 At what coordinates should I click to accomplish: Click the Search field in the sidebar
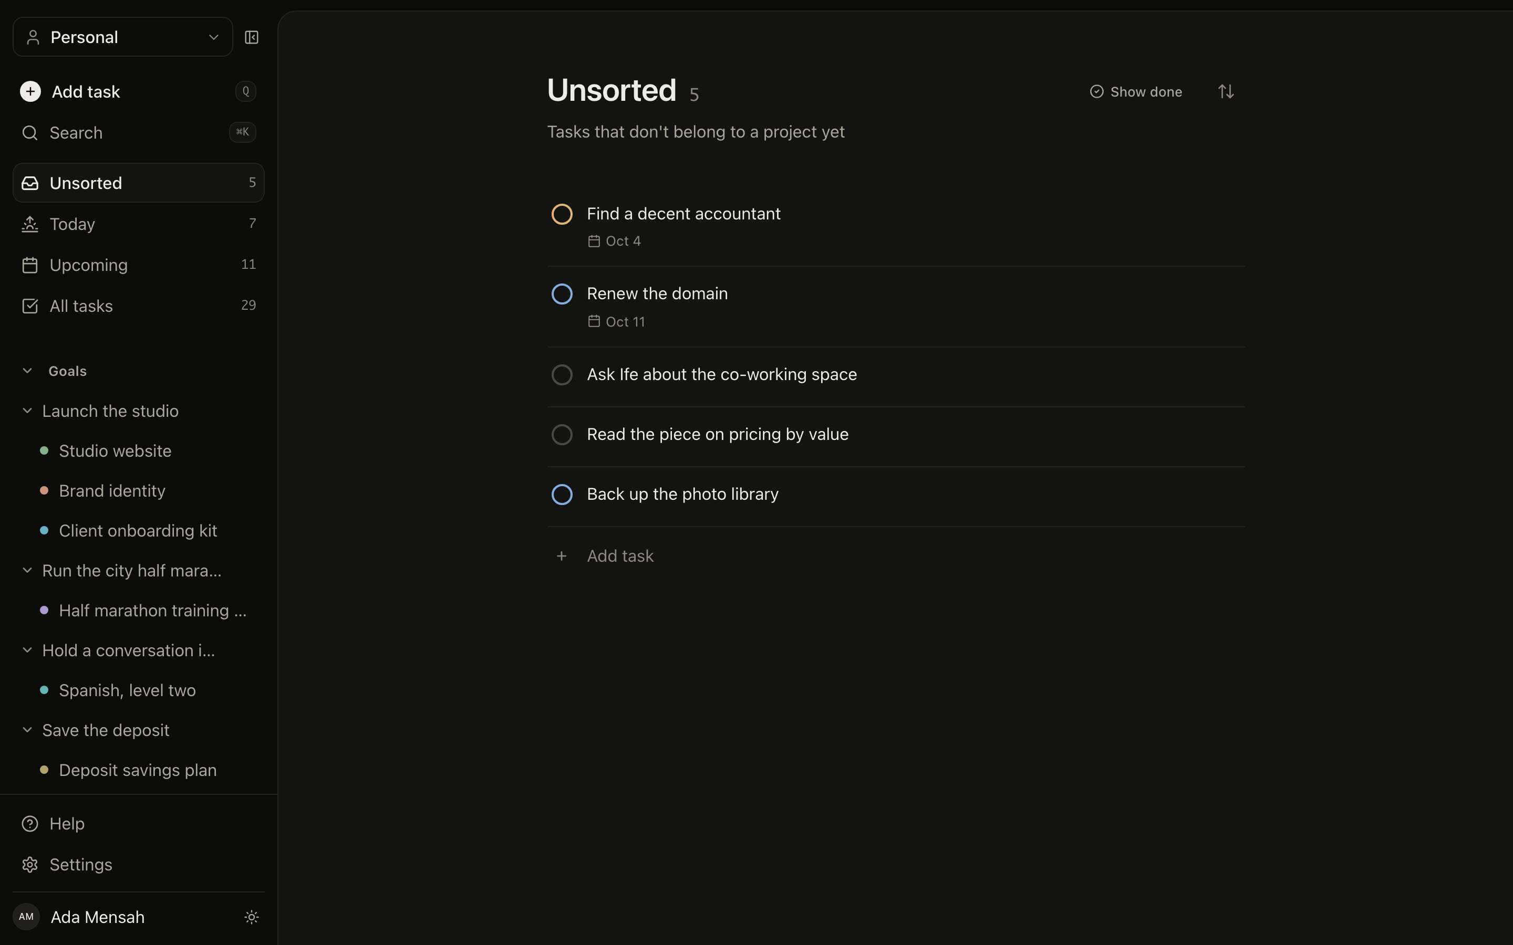[138, 132]
